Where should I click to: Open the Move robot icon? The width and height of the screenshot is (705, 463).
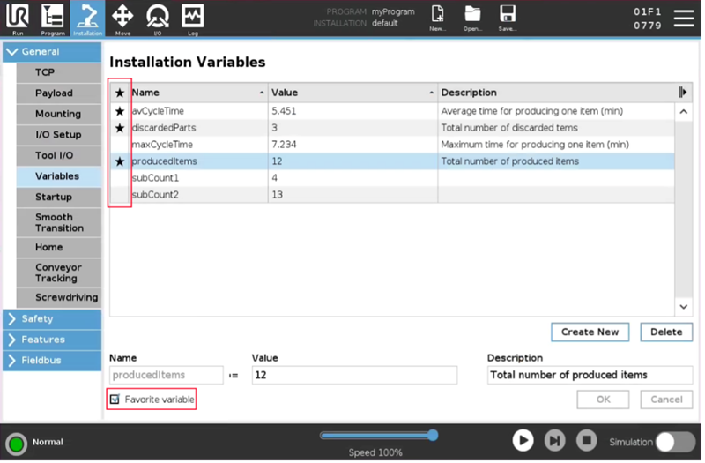tap(123, 18)
